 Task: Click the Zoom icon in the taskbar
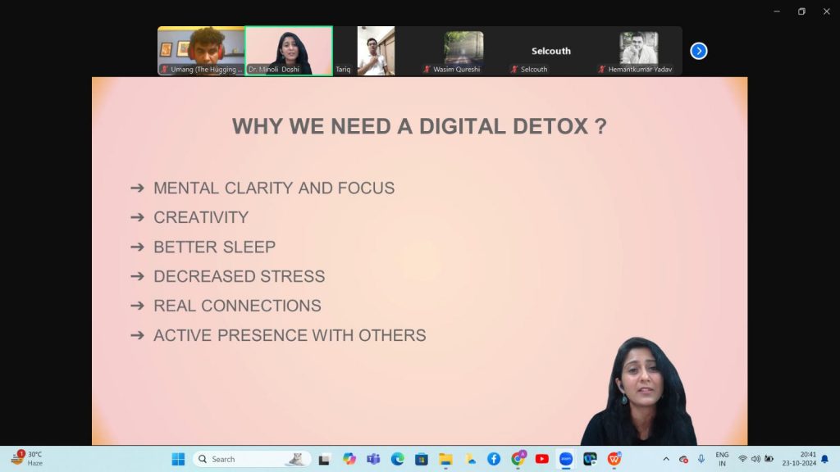coord(566,459)
